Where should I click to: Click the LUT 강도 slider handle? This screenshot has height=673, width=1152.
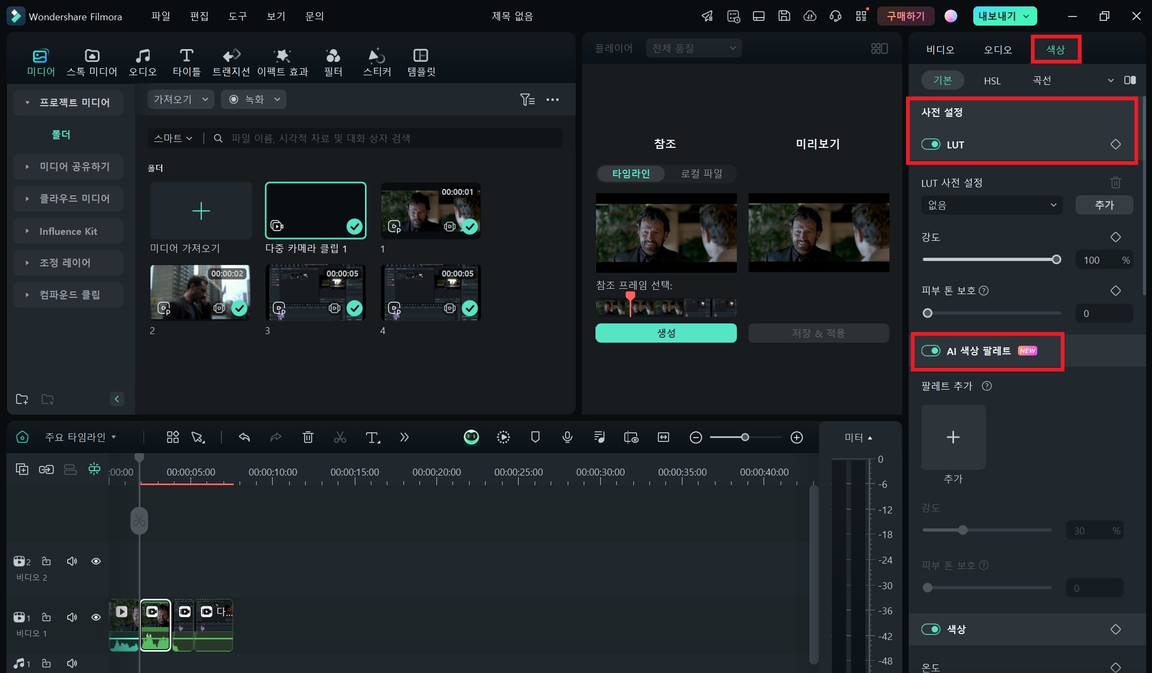pos(1056,260)
